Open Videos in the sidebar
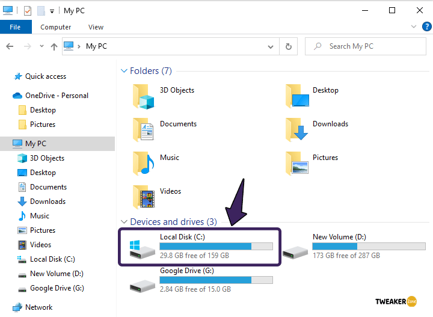 34,245
